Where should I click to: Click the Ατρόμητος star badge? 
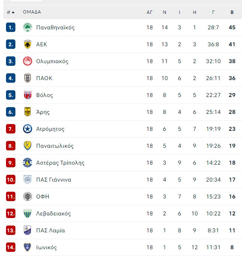click(x=27, y=129)
